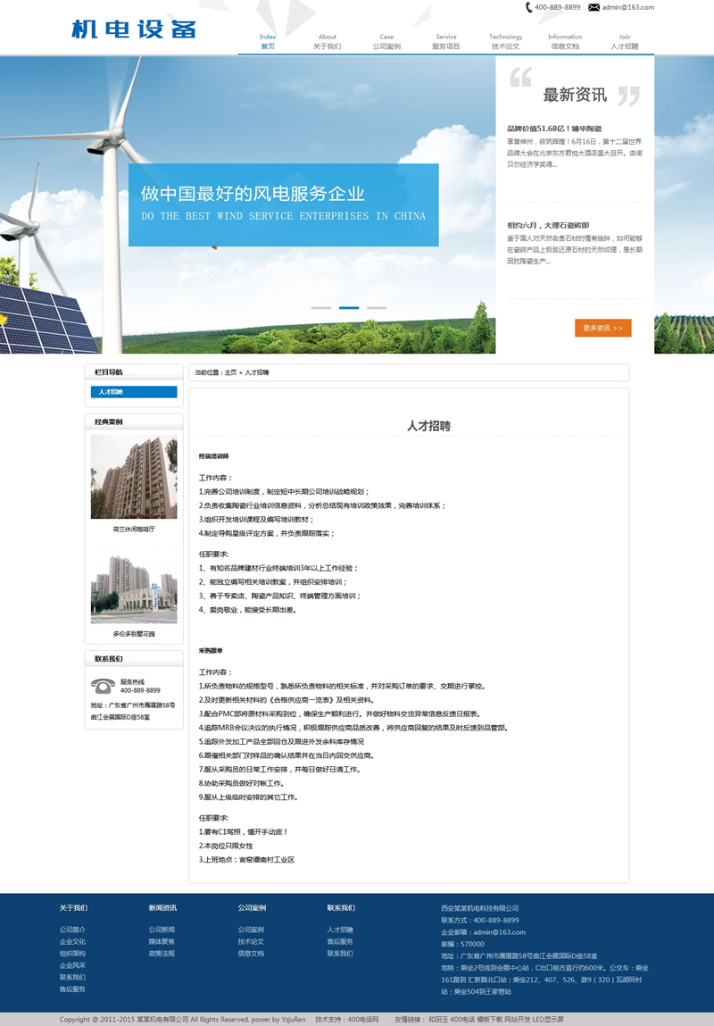Click 主页 in the breadcrumb path

231,372
